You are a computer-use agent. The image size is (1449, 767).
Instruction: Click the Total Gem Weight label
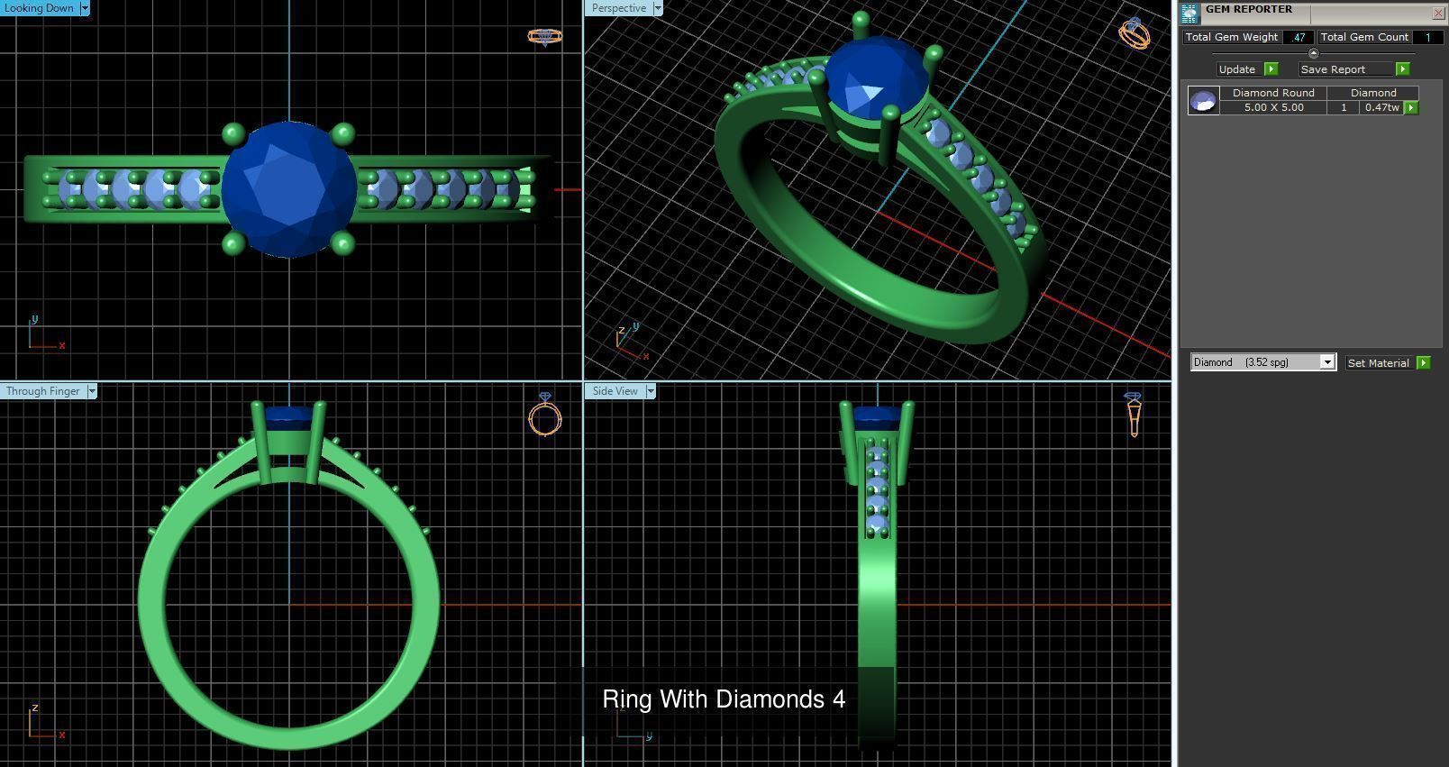coord(1232,37)
